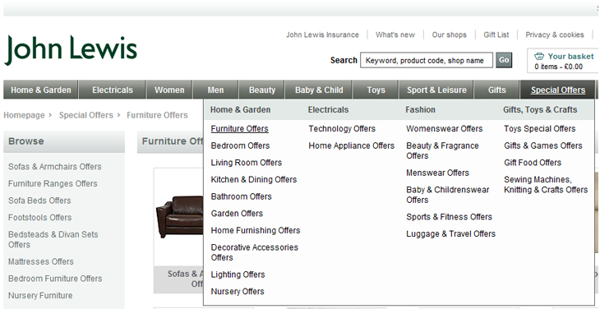The image size is (600, 309).
Task: Visit the Gift List link
Action: (x=496, y=35)
